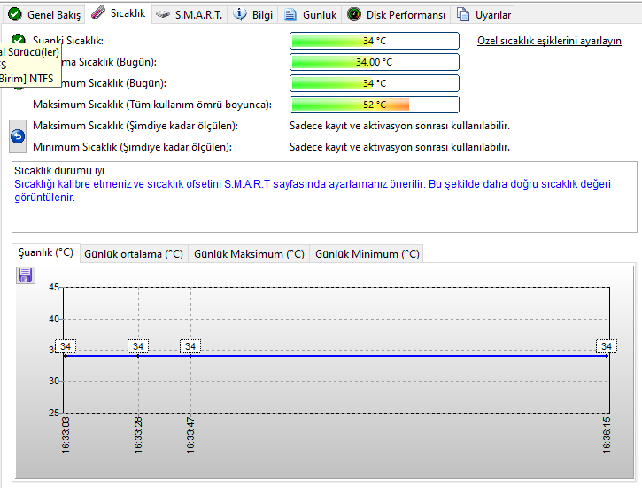Click the Günlük tab document icon
Viewport: 642px width, 488px height.
point(290,15)
